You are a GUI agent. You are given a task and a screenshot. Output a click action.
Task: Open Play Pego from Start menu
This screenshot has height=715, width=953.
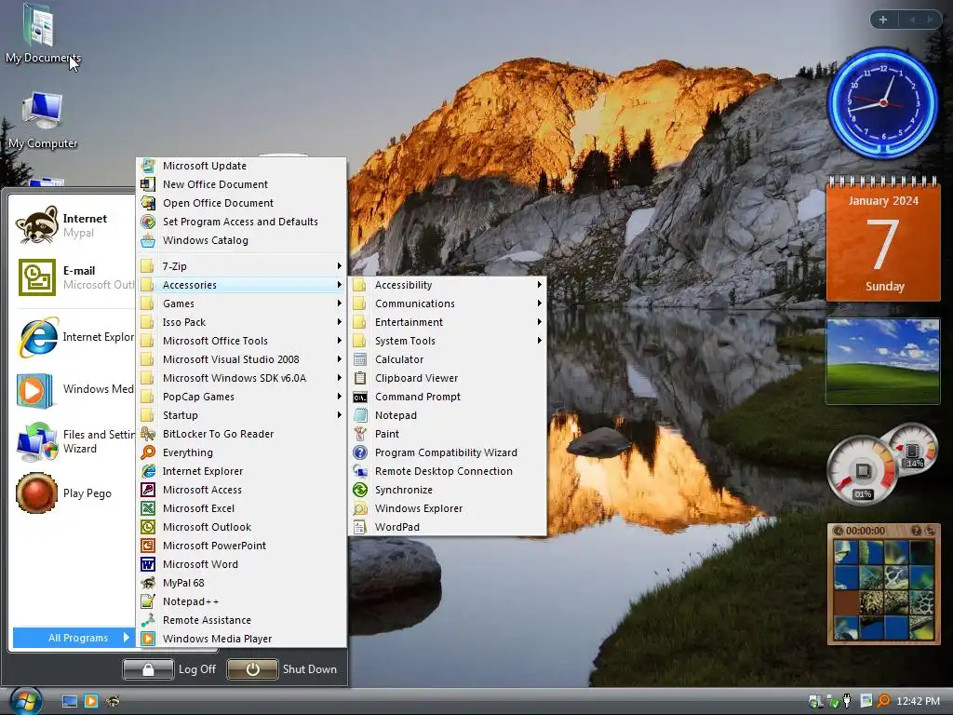coord(73,493)
